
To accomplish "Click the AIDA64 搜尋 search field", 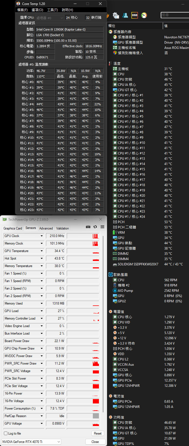I will click(x=175, y=15).
